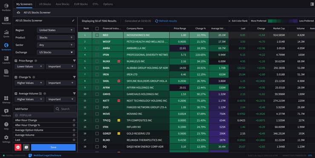This screenshot has width=315, height=158.
Task: Click the yellow alert icon on TPICQ row
Action: [119, 121]
